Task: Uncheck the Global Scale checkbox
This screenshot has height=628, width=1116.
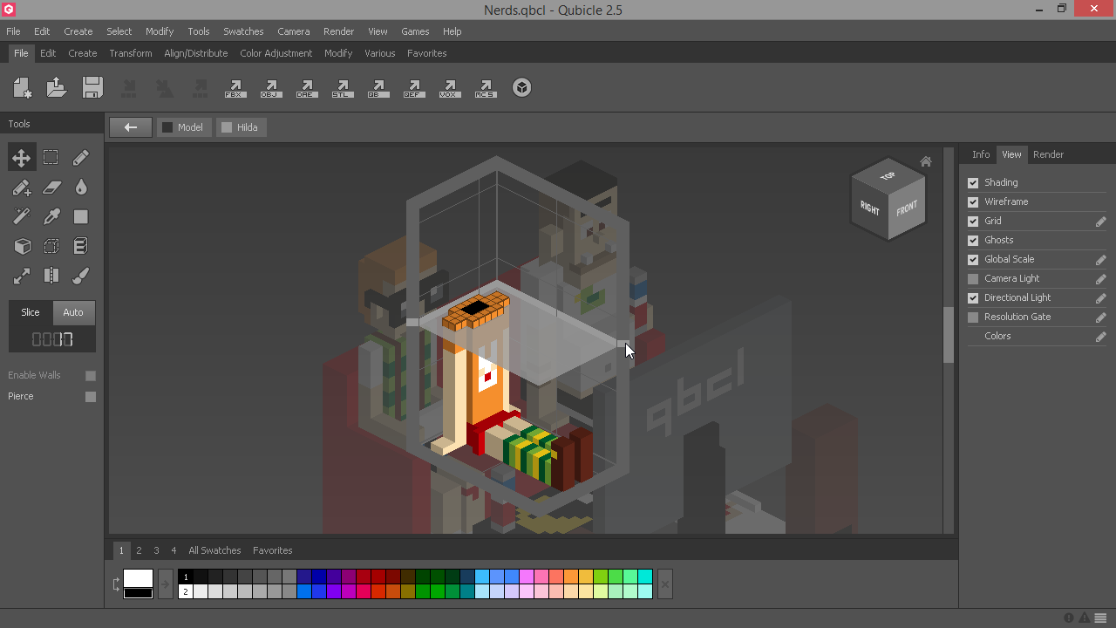Action: pyautogui.click(x=973, y=260)
